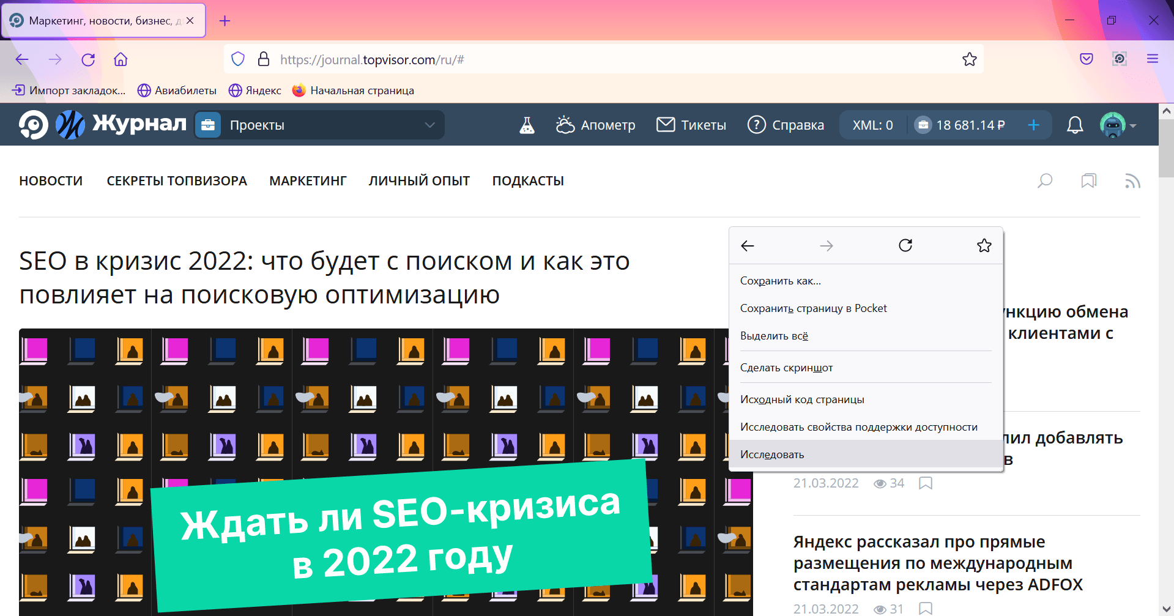Bookmark page with address bar star
1174x616 pixels.
[969, 59]
